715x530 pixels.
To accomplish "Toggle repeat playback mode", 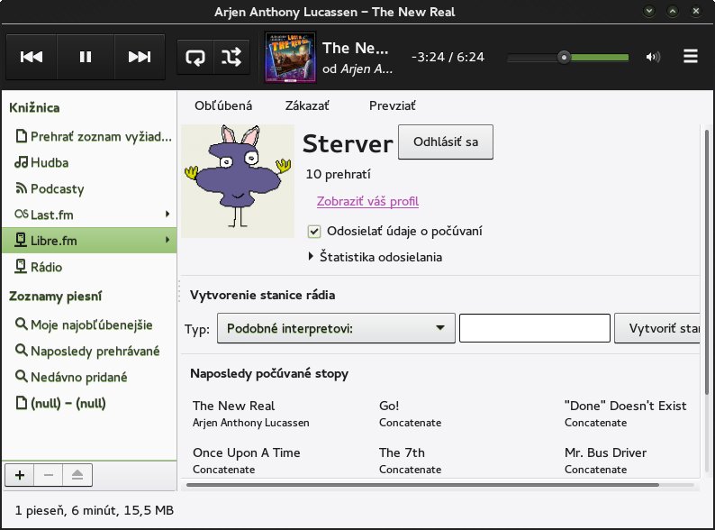I will tap(195, 57).
